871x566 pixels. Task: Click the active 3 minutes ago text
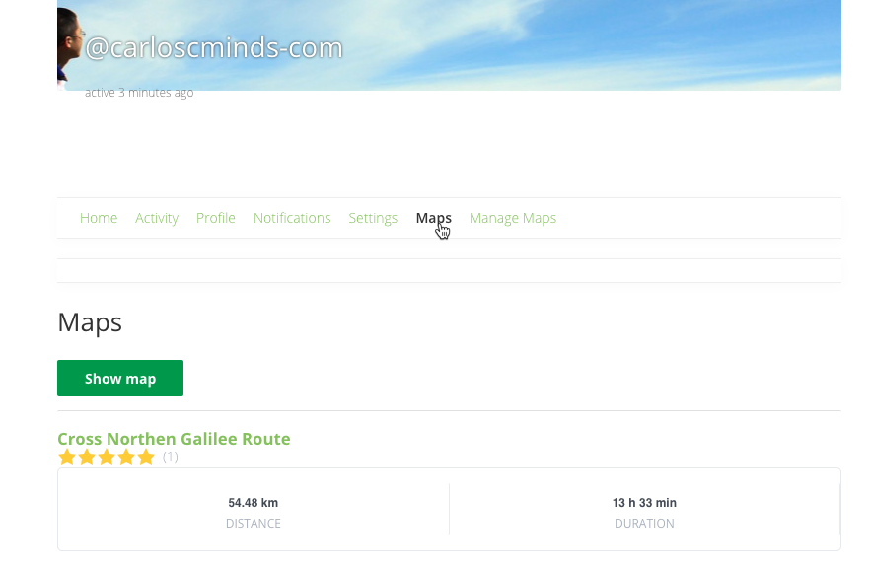pos(139,93)
